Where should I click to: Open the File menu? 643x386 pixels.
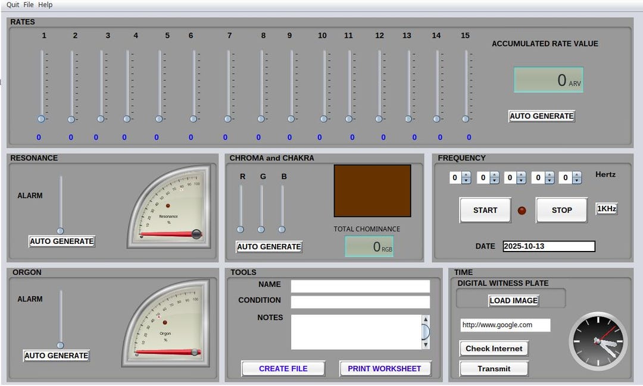click(x=29, y=5)
